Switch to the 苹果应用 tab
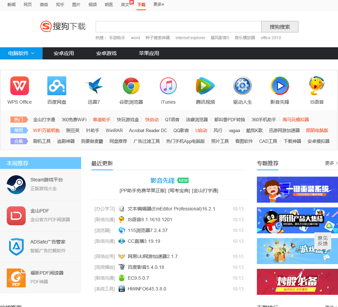The height and width of the screenshot is (307, 338). coord(149,53)
